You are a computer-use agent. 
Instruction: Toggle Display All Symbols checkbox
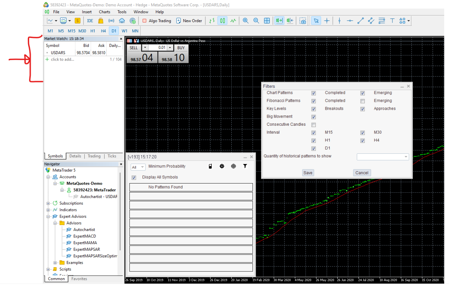[x=134, y=178]
